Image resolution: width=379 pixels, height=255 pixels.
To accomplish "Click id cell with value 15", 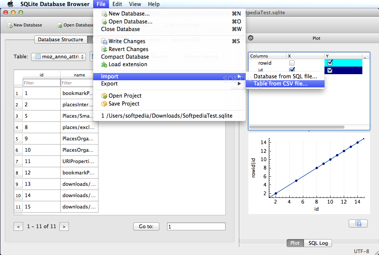I will tap(41, 207).
